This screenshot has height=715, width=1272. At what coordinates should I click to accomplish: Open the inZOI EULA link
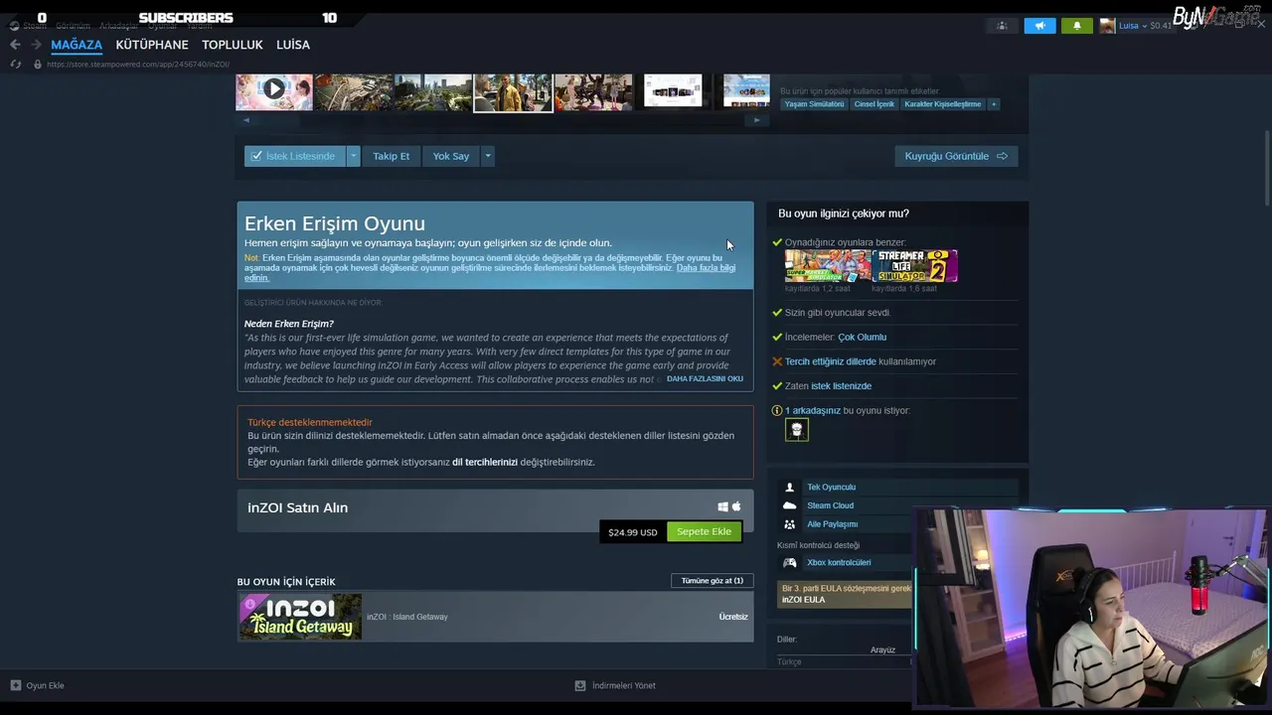coord(803,600)
